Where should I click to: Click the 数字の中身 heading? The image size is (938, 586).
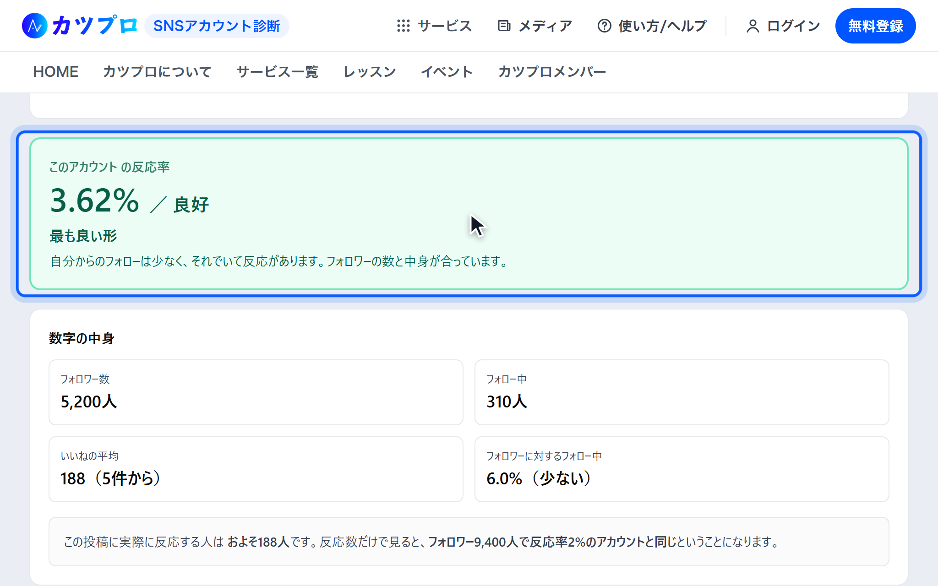pos(82,338)
